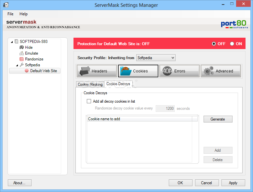Click the Delete cookie button

pyautogui.click(x=218, y=160)
